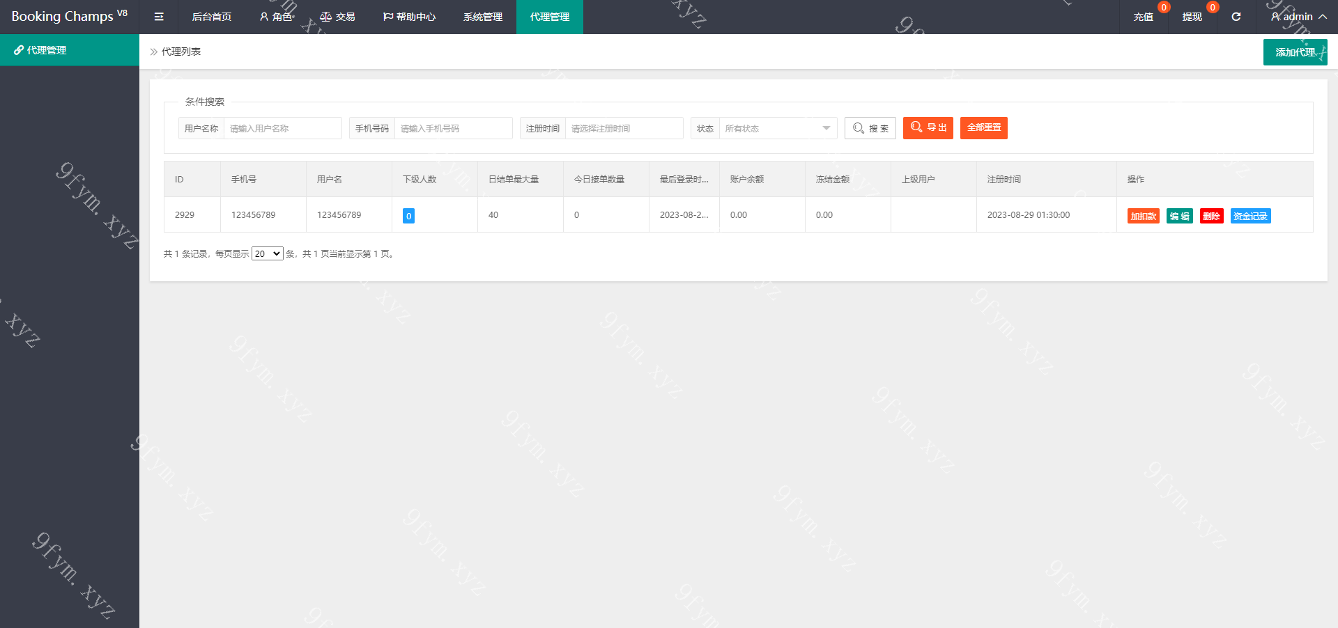Screen dimensions: 1338x628
Task: Click the 加扣款 button for user 123456789
Action: point(1144,216)
